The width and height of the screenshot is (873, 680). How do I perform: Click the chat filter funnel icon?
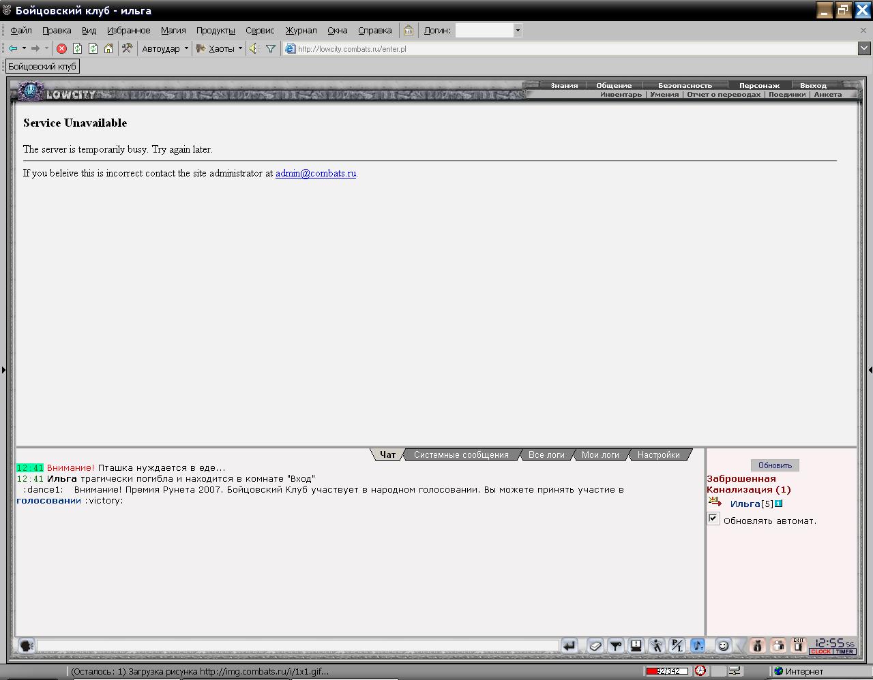616,645
